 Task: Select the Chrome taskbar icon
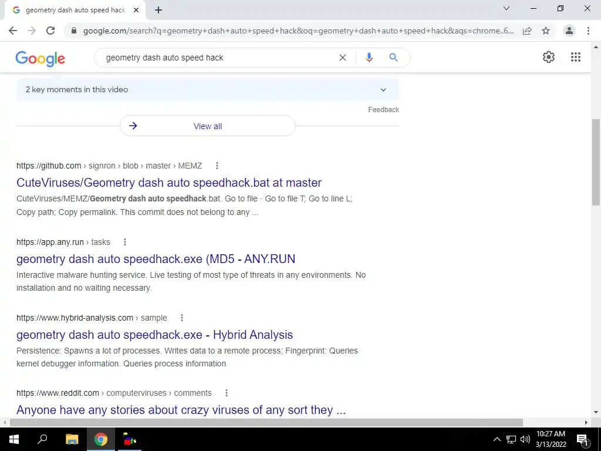click(x=101, y=439)
